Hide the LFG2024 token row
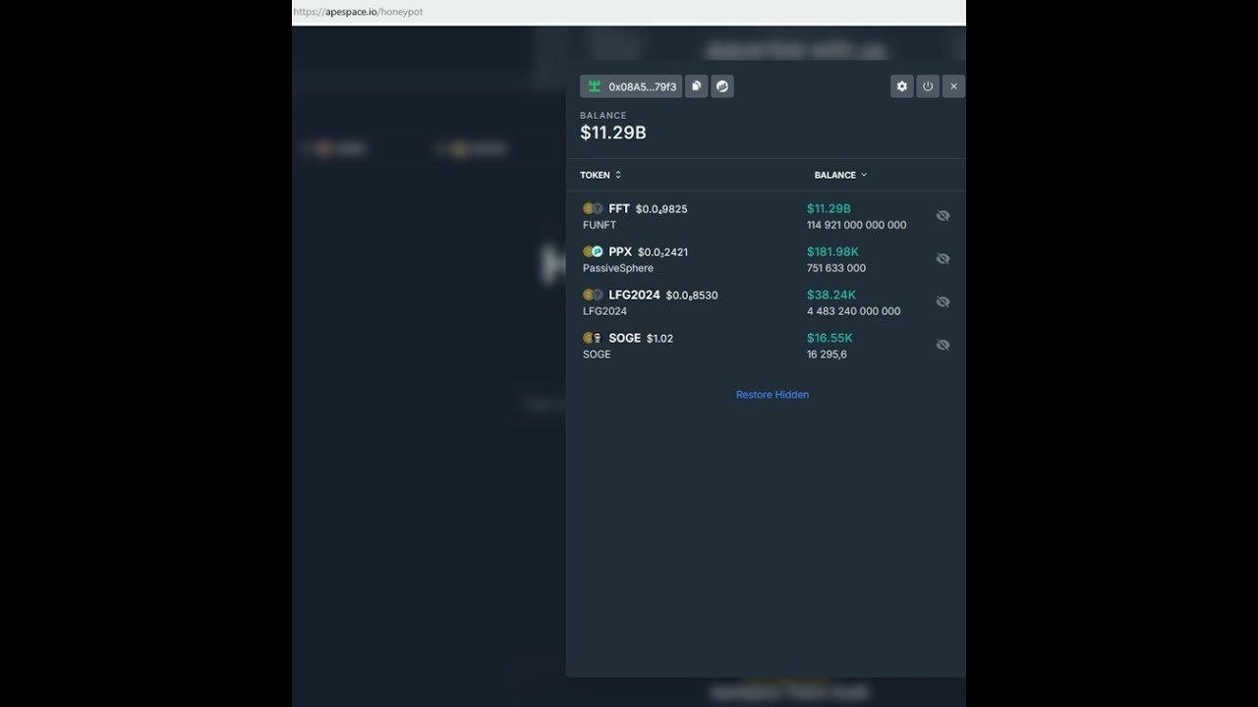The width and height of the screenshot is (1258, 707). pyautogui.click(x=943, y=302)
